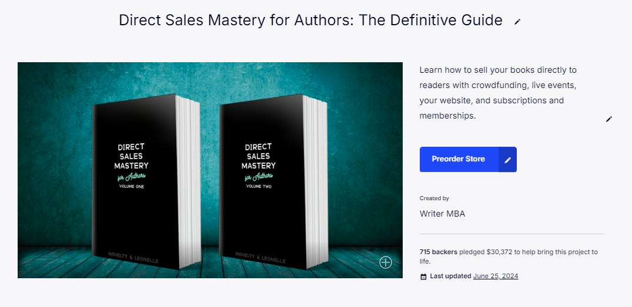The image size is (632, 307).
Task: Click the Last updated label
Action: (x=450, y=276)
